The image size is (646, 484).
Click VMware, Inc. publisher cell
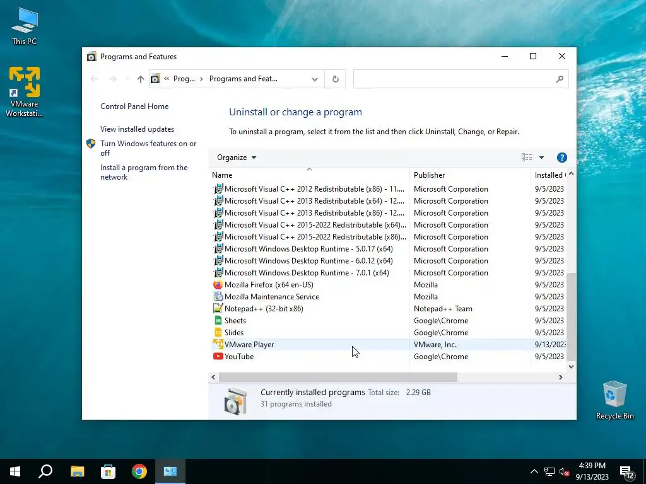(x=435, y=345)
